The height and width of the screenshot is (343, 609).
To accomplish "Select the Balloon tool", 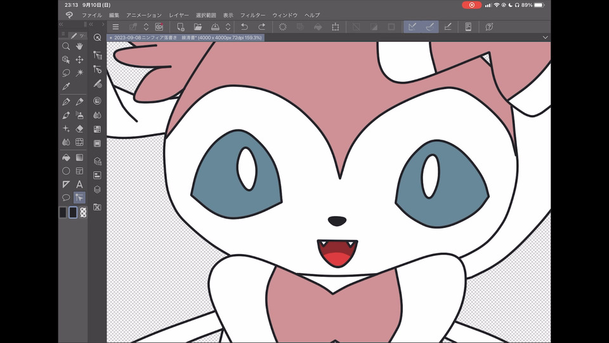I will pyautogui.click(x=66, y=198).
